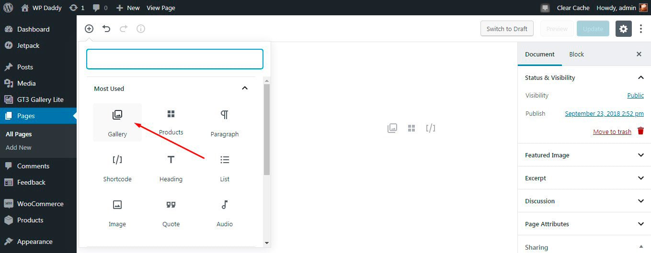This screenshot has height=253, width=651.
Task: Click the block inserter scrollbar thumb
Action: click(x=267, y=130)
